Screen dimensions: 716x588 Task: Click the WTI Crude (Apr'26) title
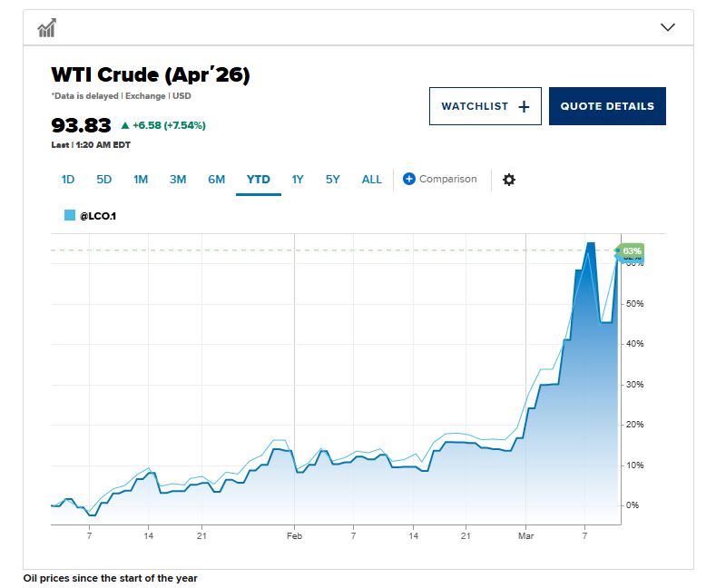[150, 74]
